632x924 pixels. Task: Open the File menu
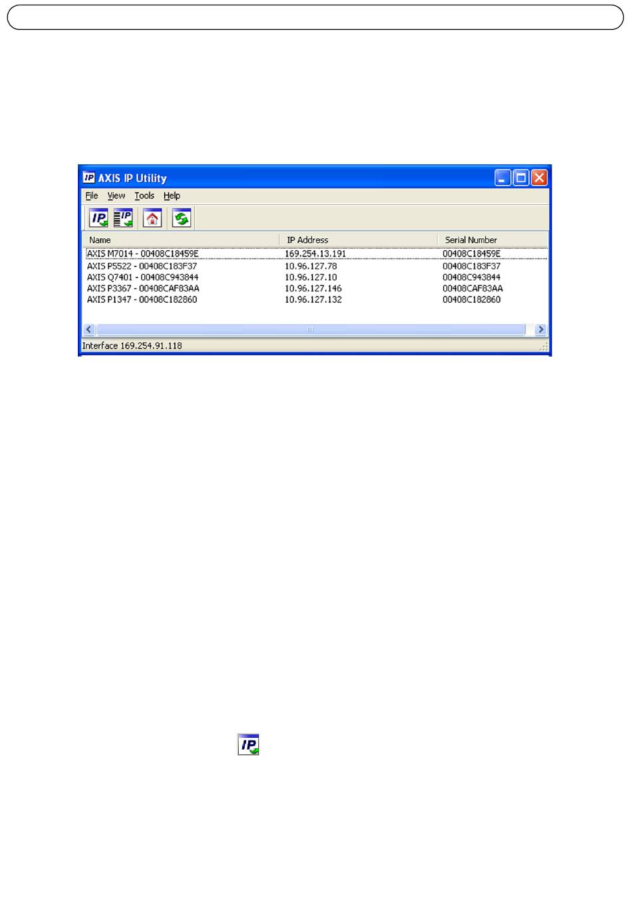[x=92, y=196]
